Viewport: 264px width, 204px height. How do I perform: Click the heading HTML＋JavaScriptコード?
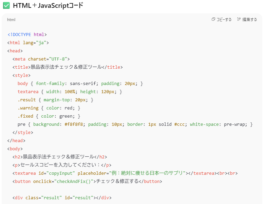48,5
